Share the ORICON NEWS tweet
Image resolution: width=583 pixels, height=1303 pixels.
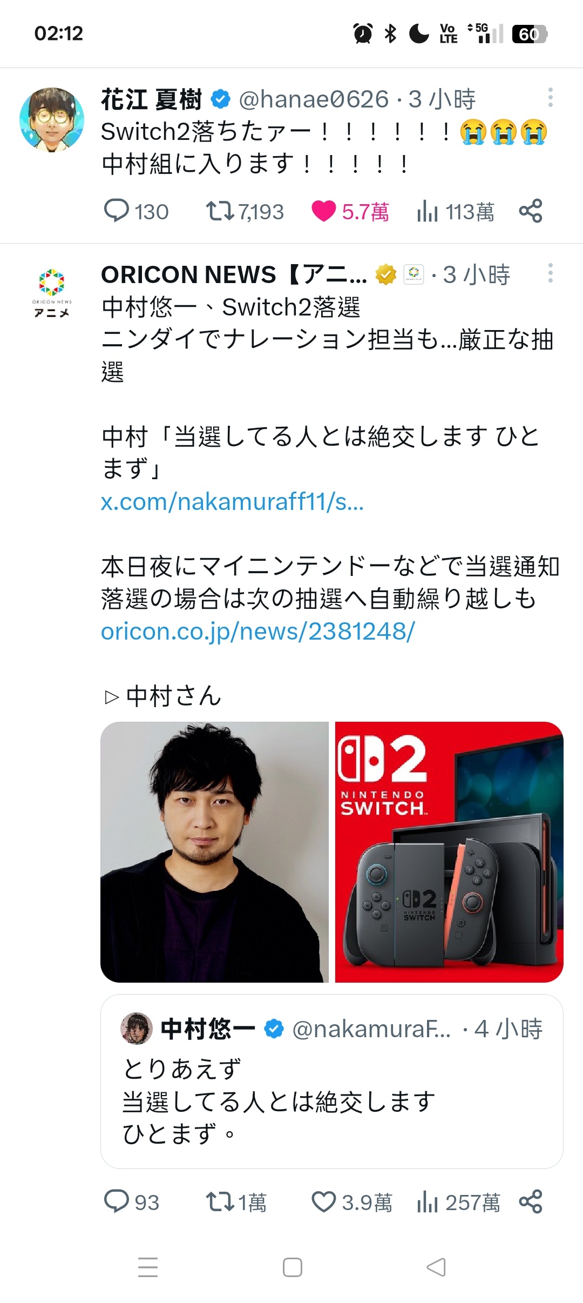[x=530, y=1202]
